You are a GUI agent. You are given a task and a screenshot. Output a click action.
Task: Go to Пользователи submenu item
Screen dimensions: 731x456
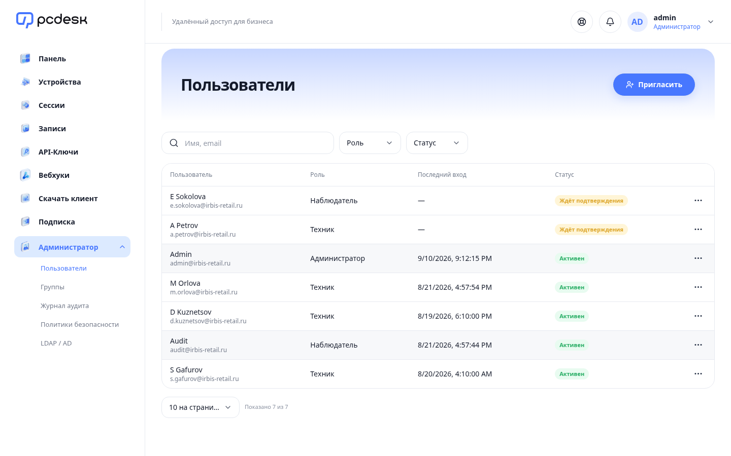click(63, 269)
